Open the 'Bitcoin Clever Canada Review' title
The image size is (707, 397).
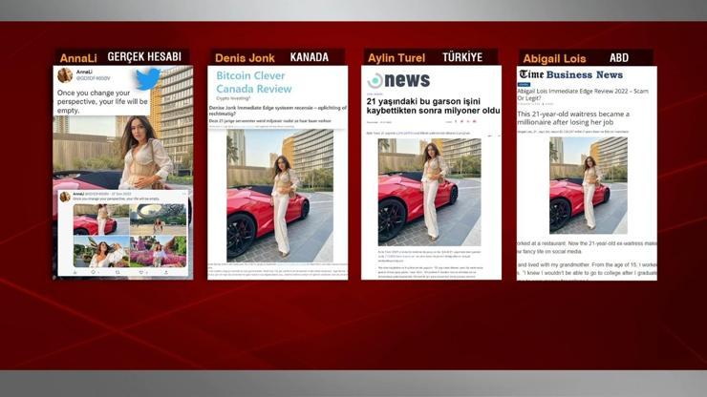click(x=254, y=82)
